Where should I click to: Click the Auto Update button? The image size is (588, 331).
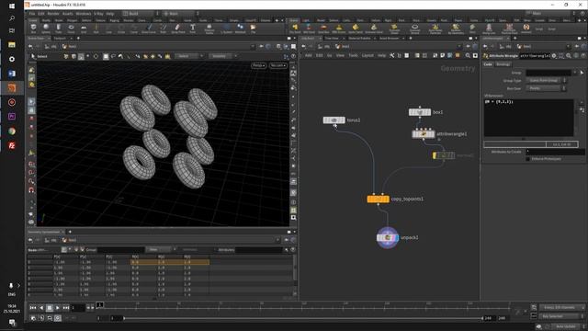[x=566, y=327]
